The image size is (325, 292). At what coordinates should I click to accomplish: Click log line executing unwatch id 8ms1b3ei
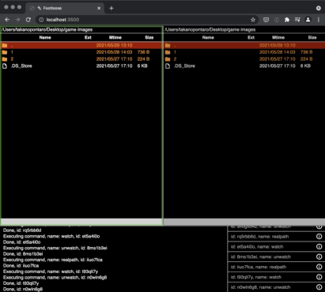[55, 248]
